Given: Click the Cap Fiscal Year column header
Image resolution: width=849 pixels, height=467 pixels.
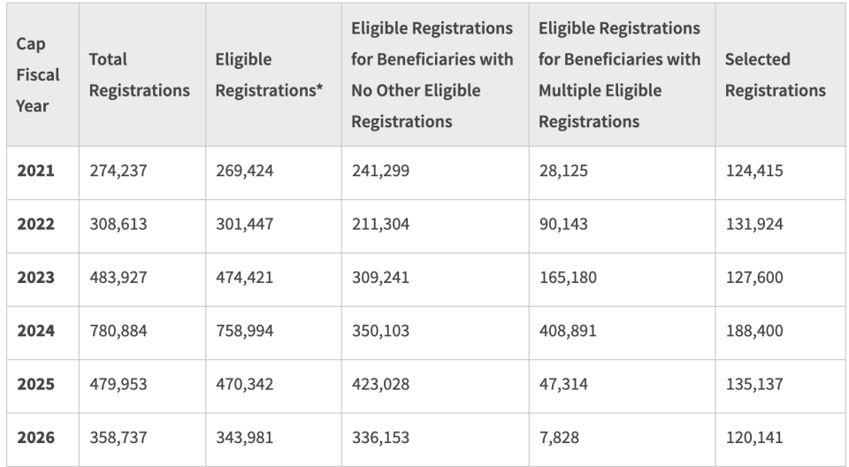Looking at the screenshot, I should (x=42, y=75).
